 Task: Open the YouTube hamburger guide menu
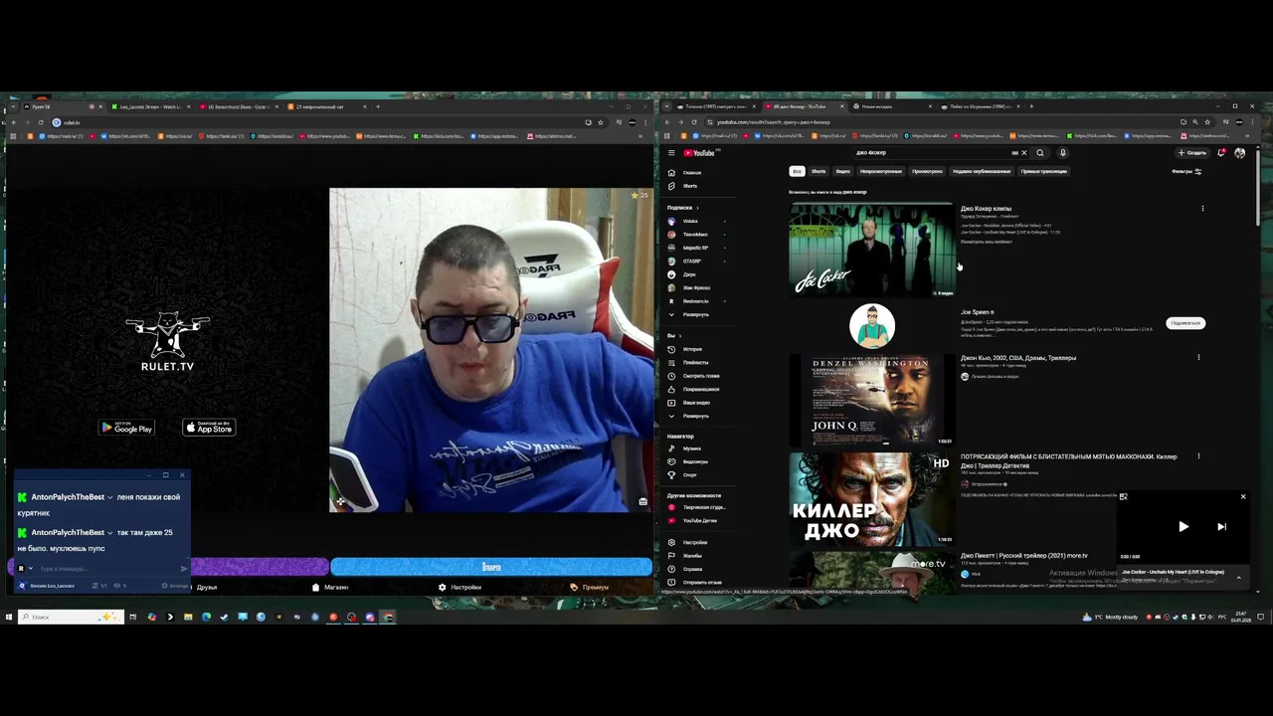(671, 153)
